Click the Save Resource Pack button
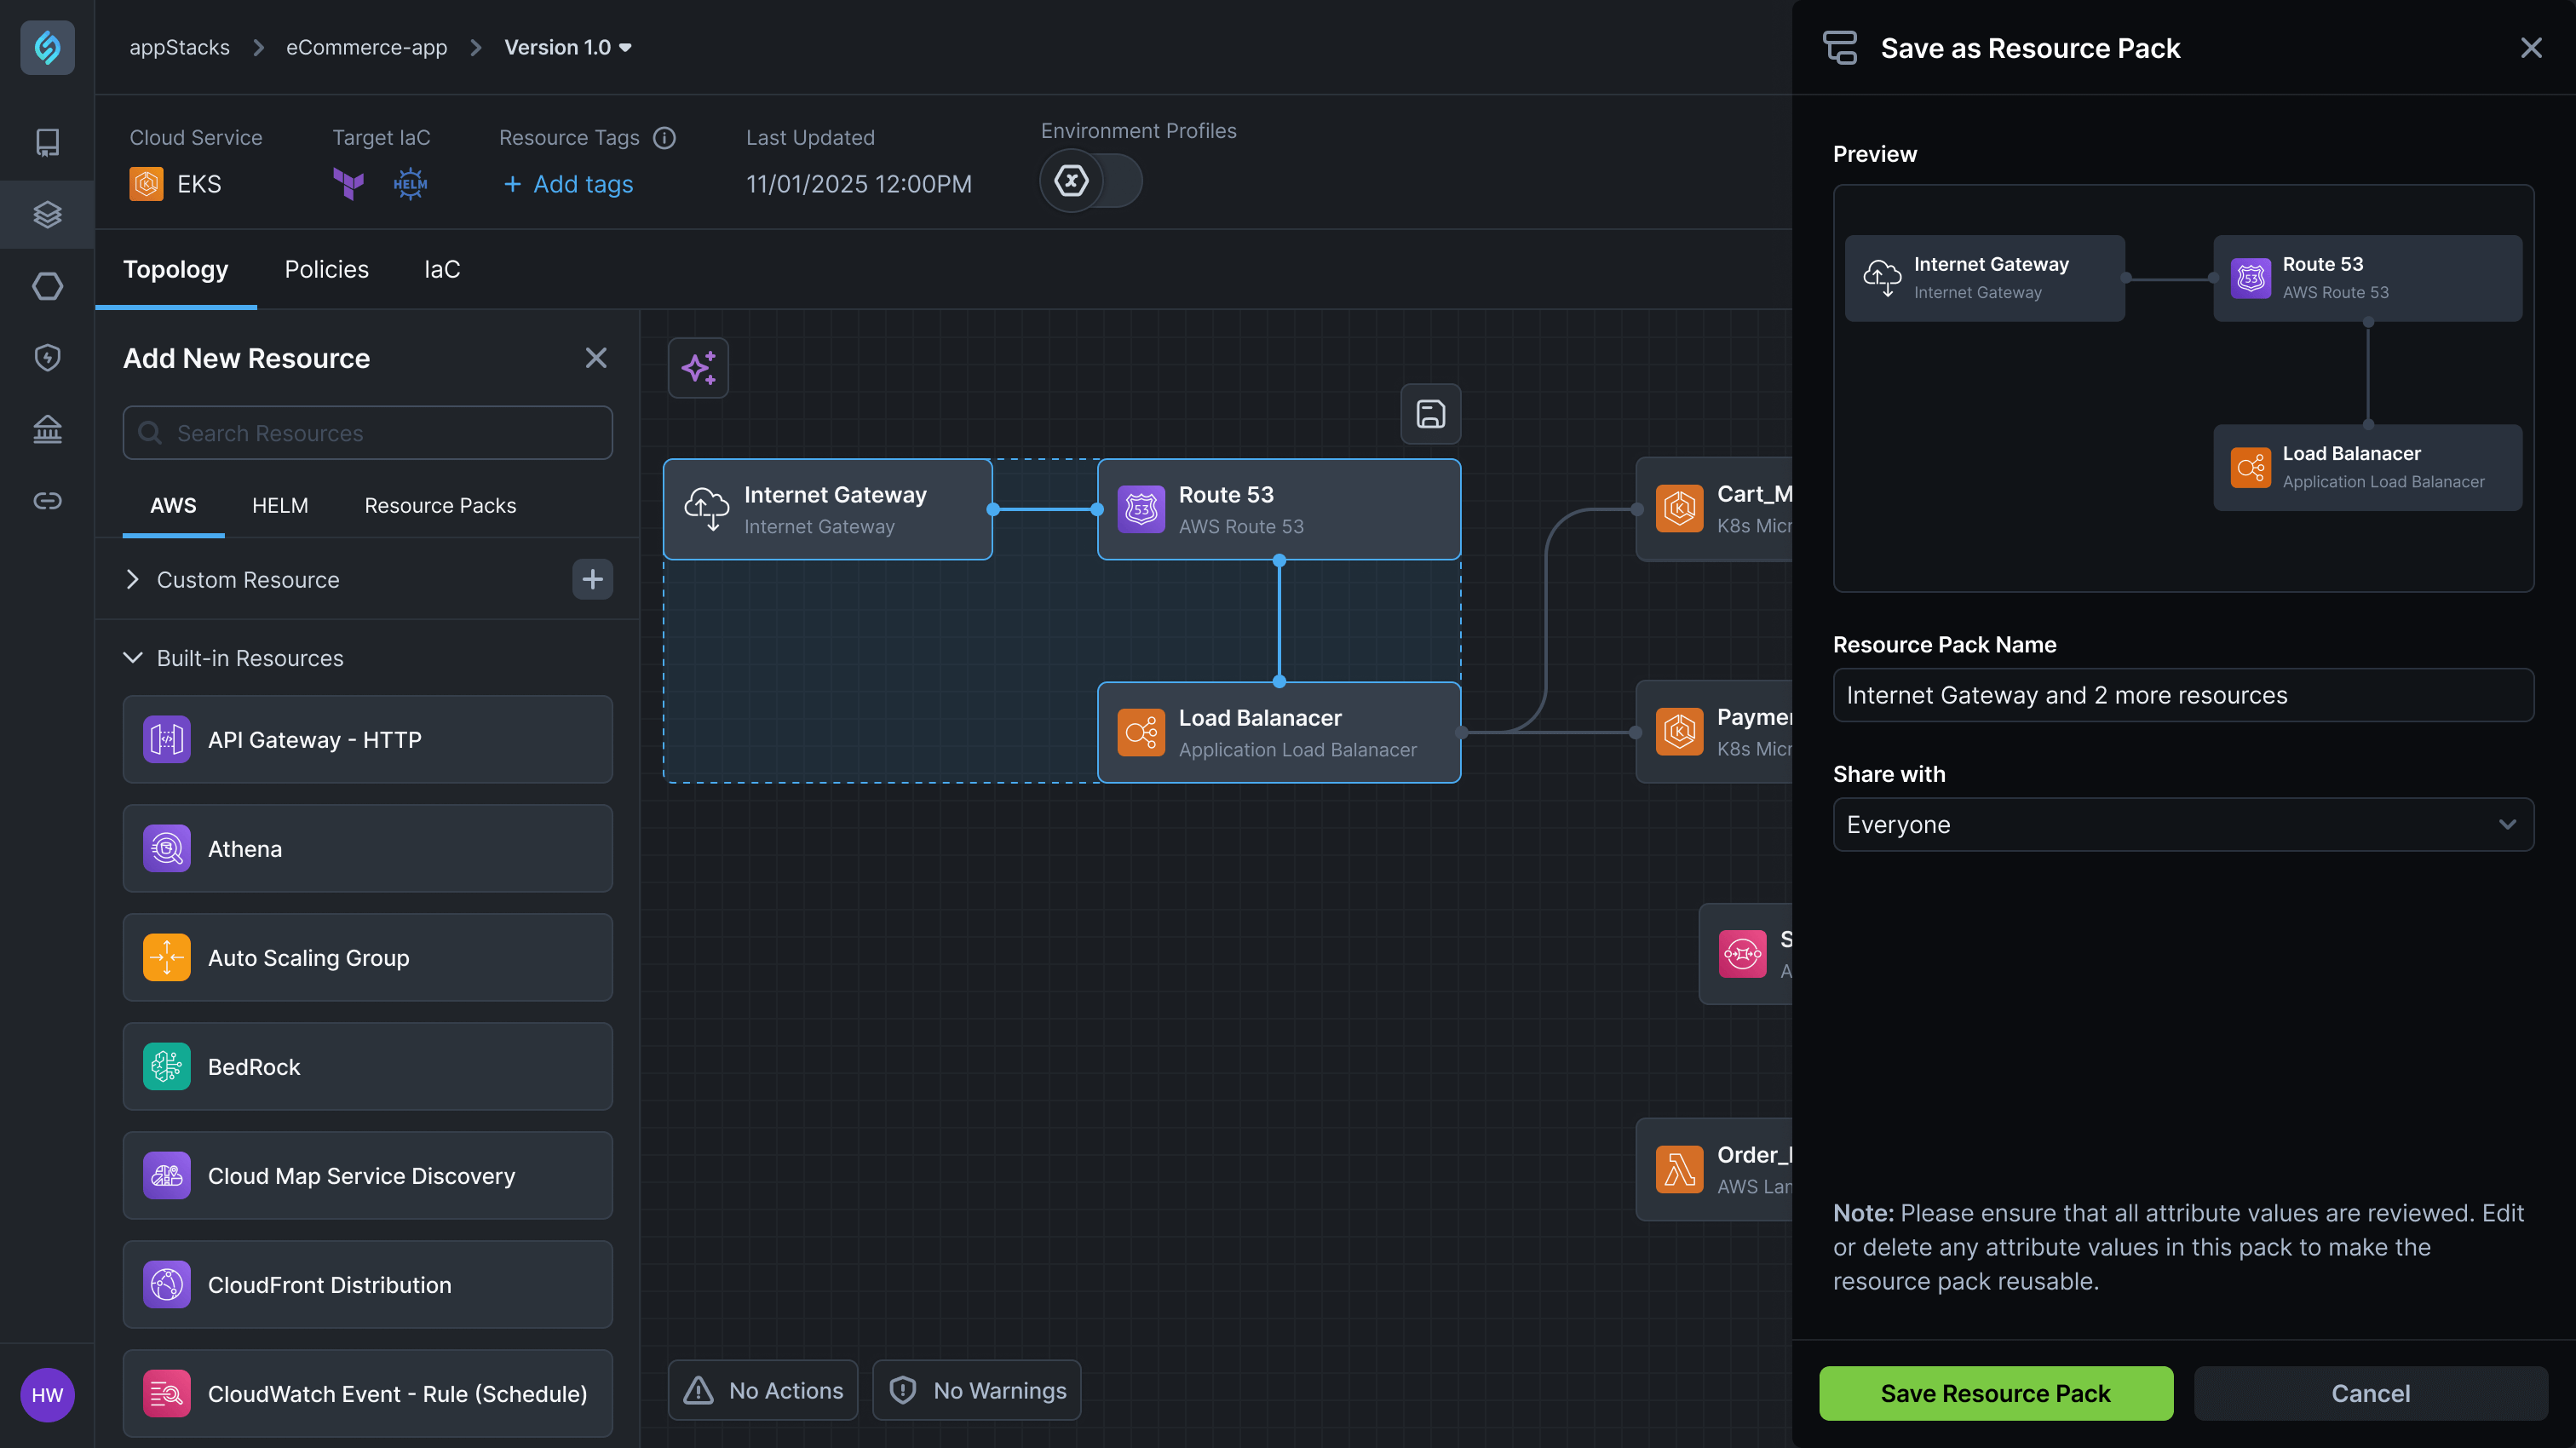 click(1995, 1392)
